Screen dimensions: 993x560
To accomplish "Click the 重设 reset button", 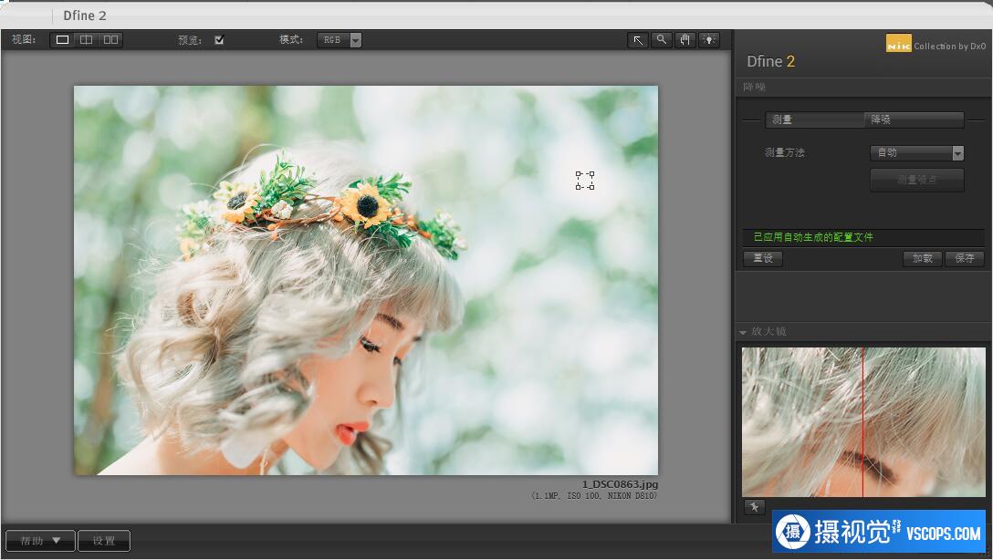I will click(762, 258).
